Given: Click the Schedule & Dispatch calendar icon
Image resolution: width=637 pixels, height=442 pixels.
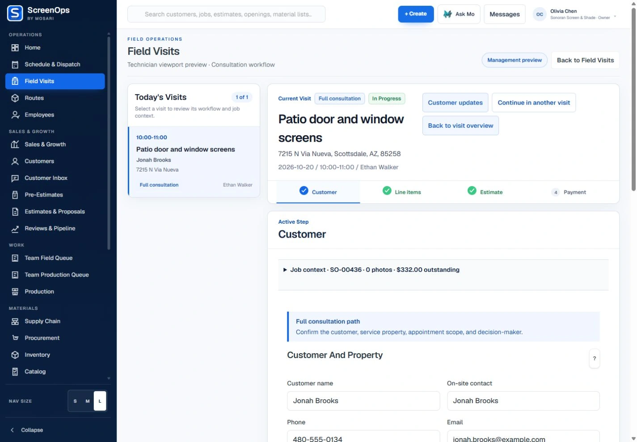Looking at the screenshot, I should pyautogui.click(x=15, y=65).
